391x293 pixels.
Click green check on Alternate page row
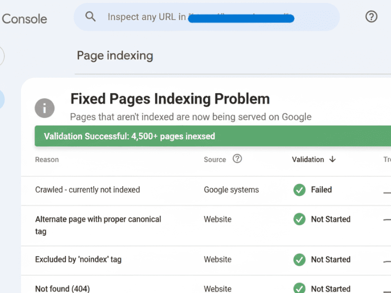click(x=299, y=219)
